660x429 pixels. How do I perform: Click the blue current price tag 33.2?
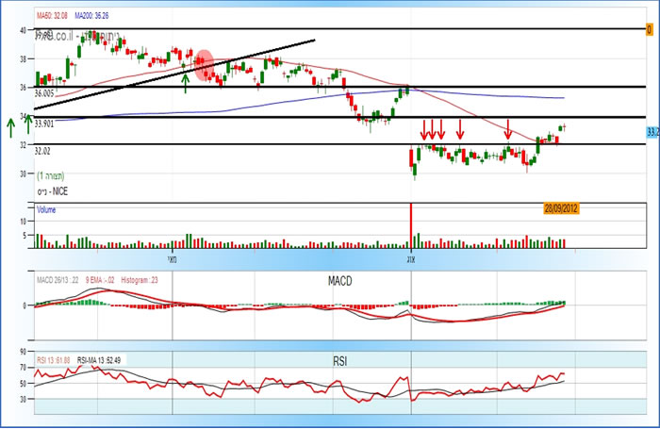point(652,131)
